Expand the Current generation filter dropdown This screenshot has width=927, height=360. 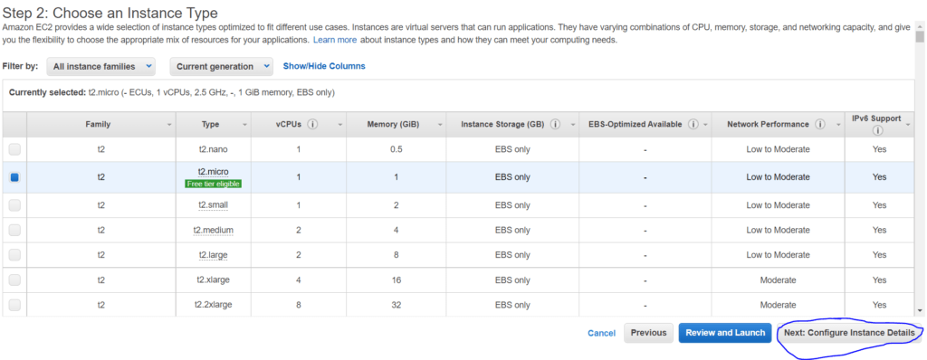[222, 66]
